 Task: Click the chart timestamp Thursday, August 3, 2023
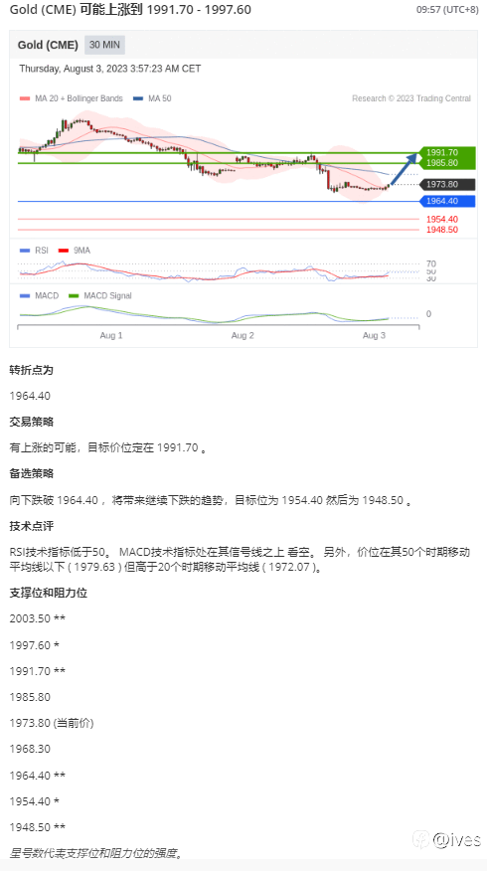(110, 69)
